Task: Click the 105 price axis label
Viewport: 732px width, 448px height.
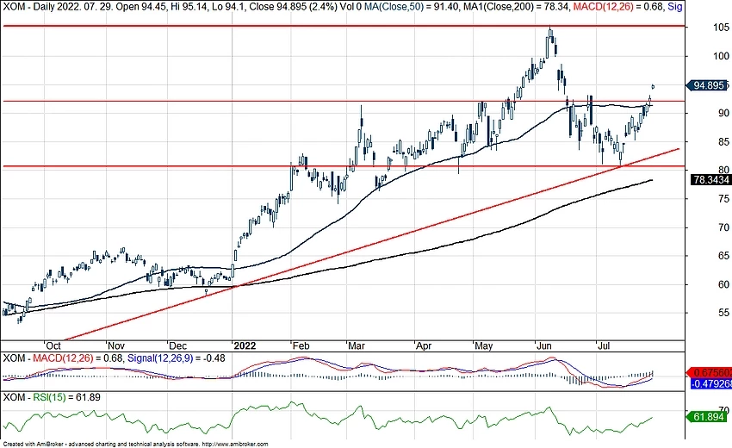Action: [x=722, y=28]
